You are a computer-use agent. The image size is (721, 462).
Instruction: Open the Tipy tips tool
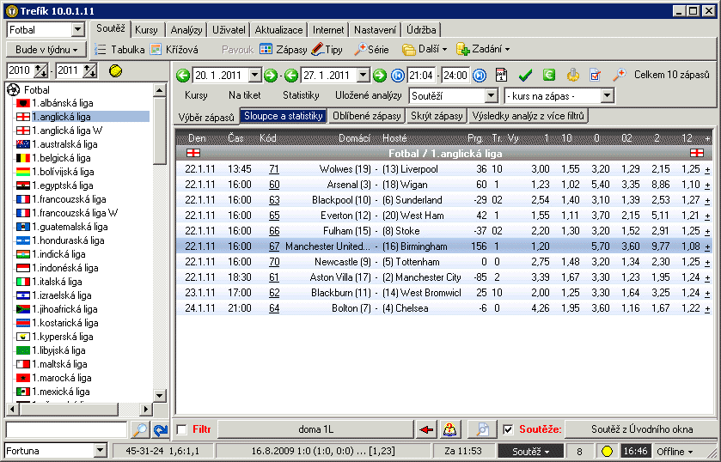[x=327, y=49]
